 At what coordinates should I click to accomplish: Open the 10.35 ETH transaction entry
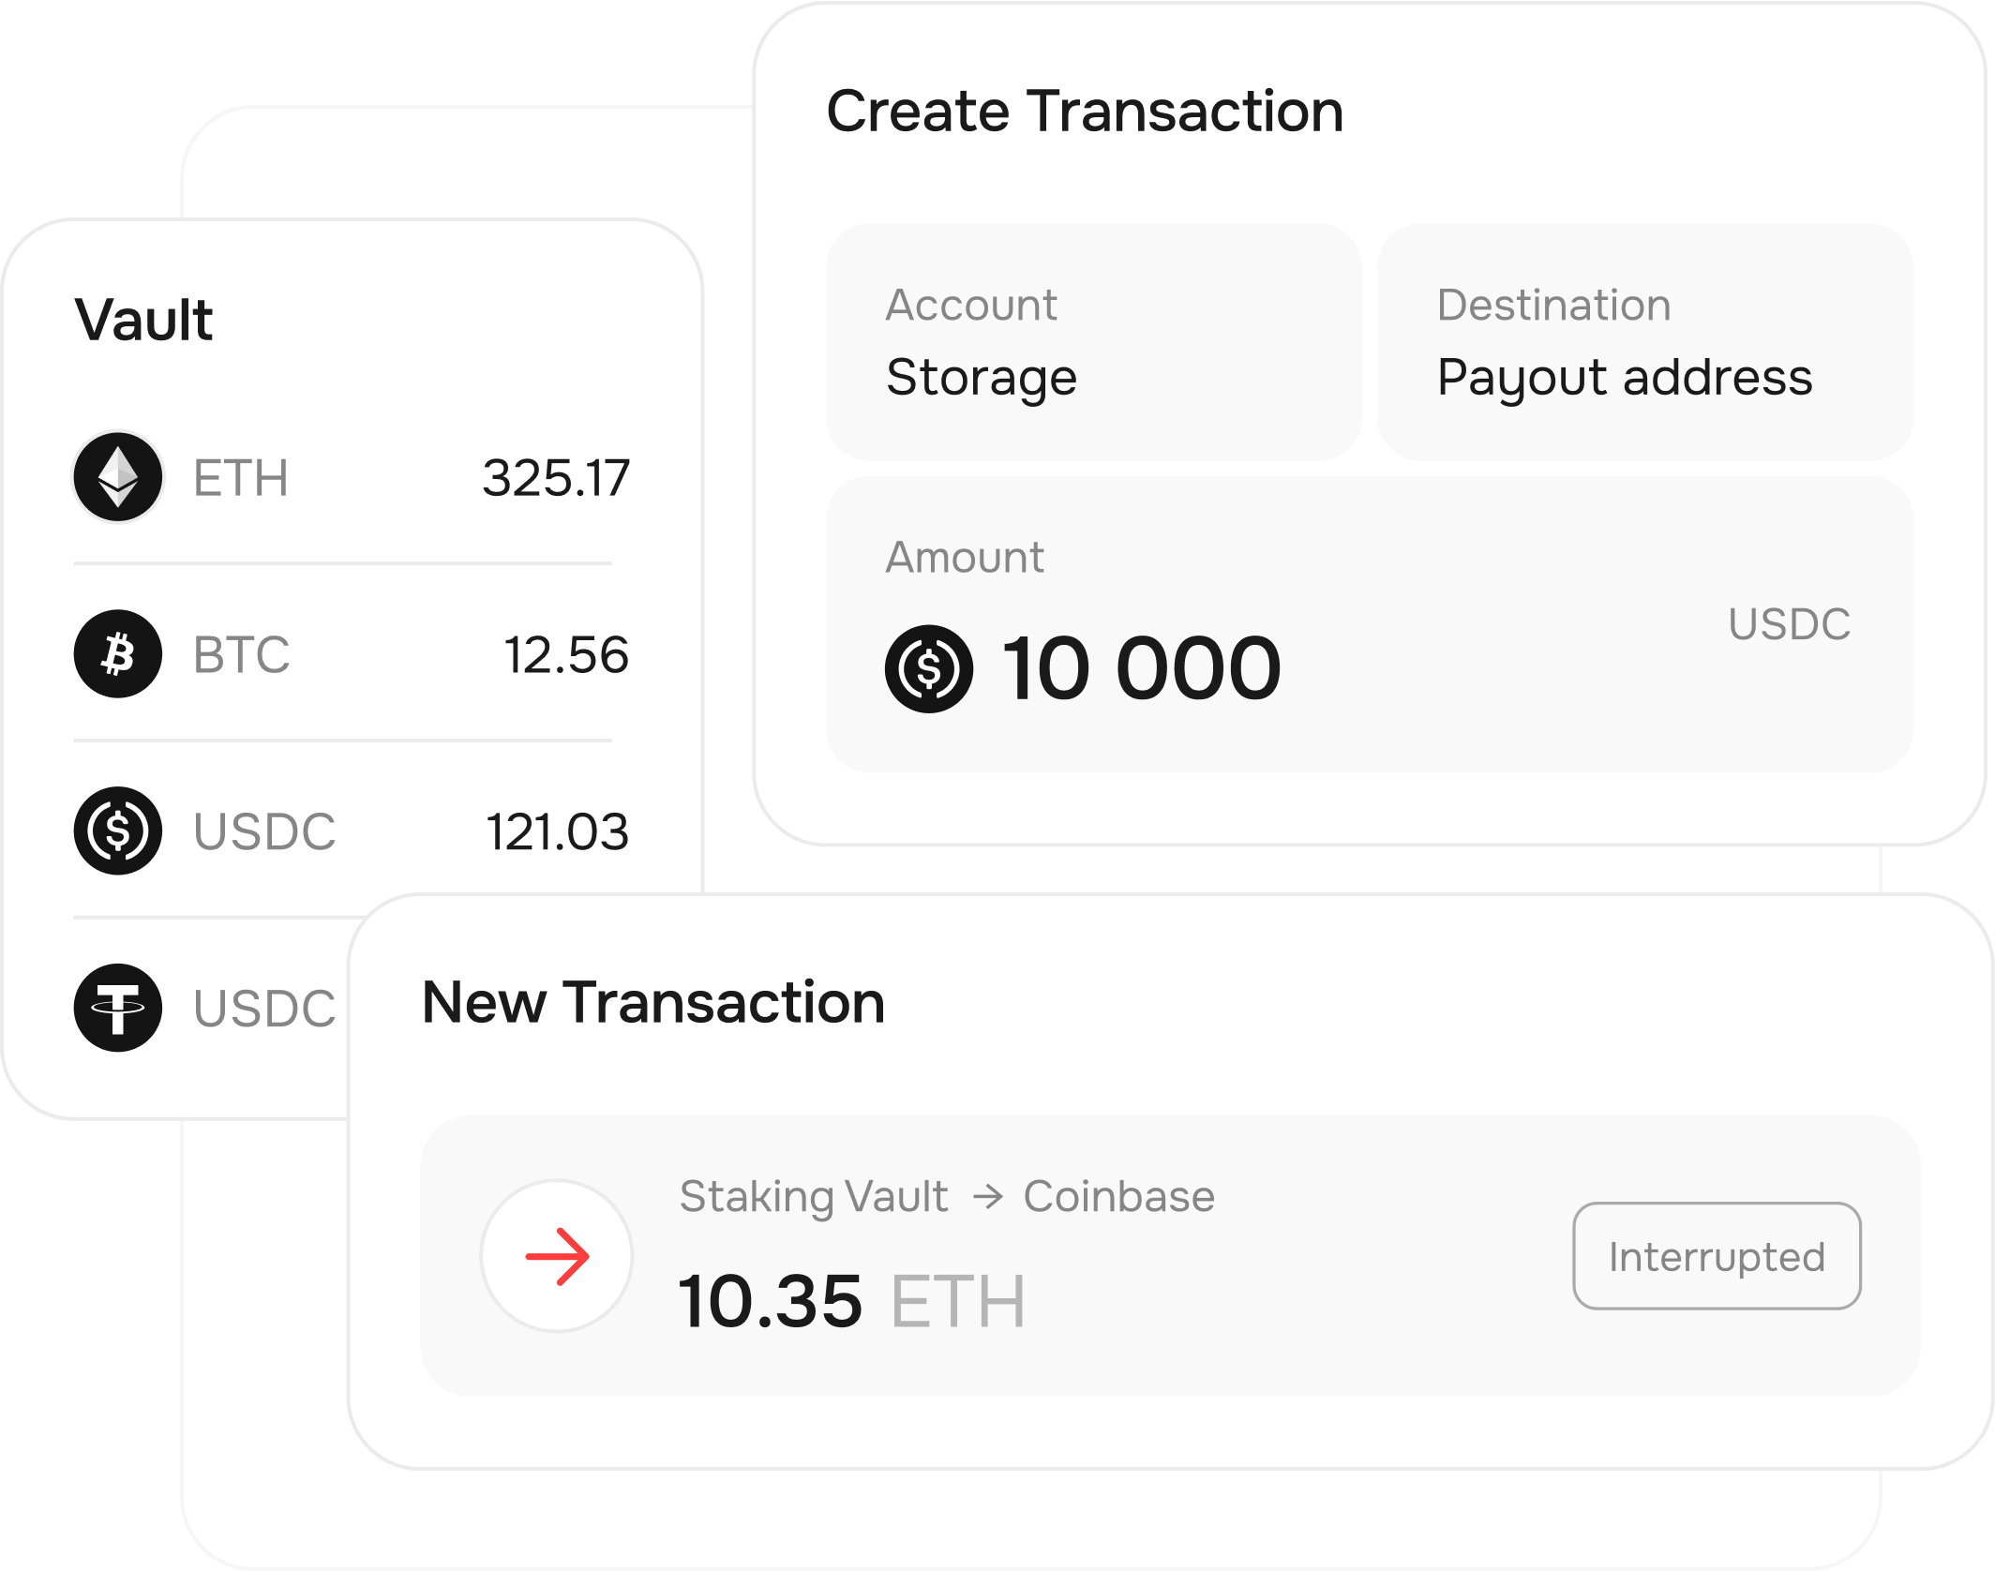[x=1170, y=1256]
